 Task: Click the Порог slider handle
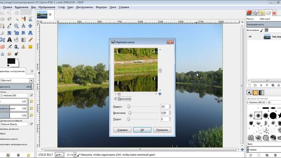[x=129, y=119]
